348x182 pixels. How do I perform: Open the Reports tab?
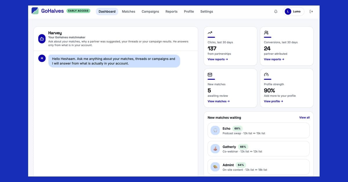[171, 12]
